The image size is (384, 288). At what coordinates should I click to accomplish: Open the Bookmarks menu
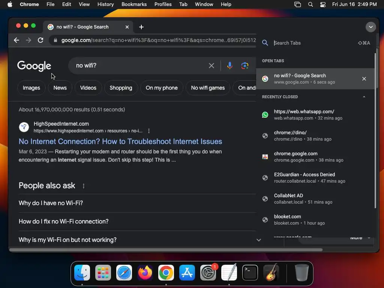click(x=134, y=4)
